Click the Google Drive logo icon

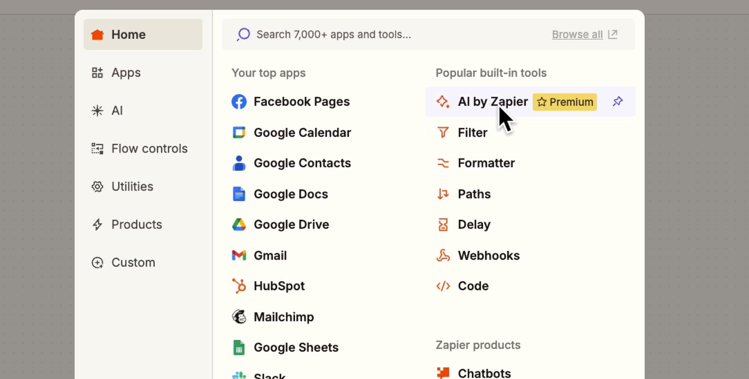click(x=239, y=224)
